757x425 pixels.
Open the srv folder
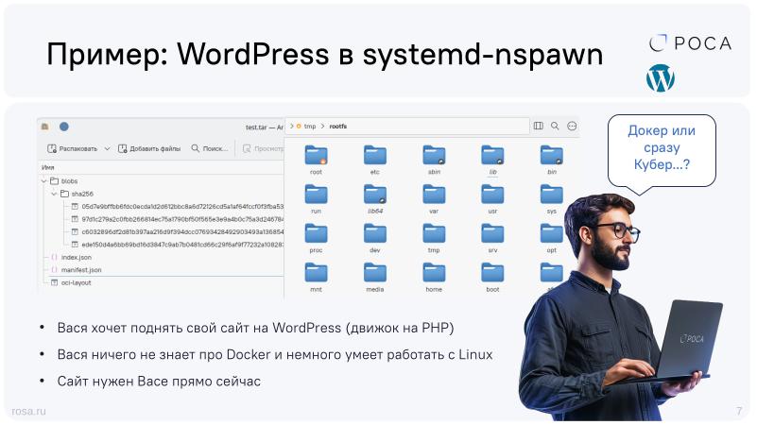[x=492, y=233]
